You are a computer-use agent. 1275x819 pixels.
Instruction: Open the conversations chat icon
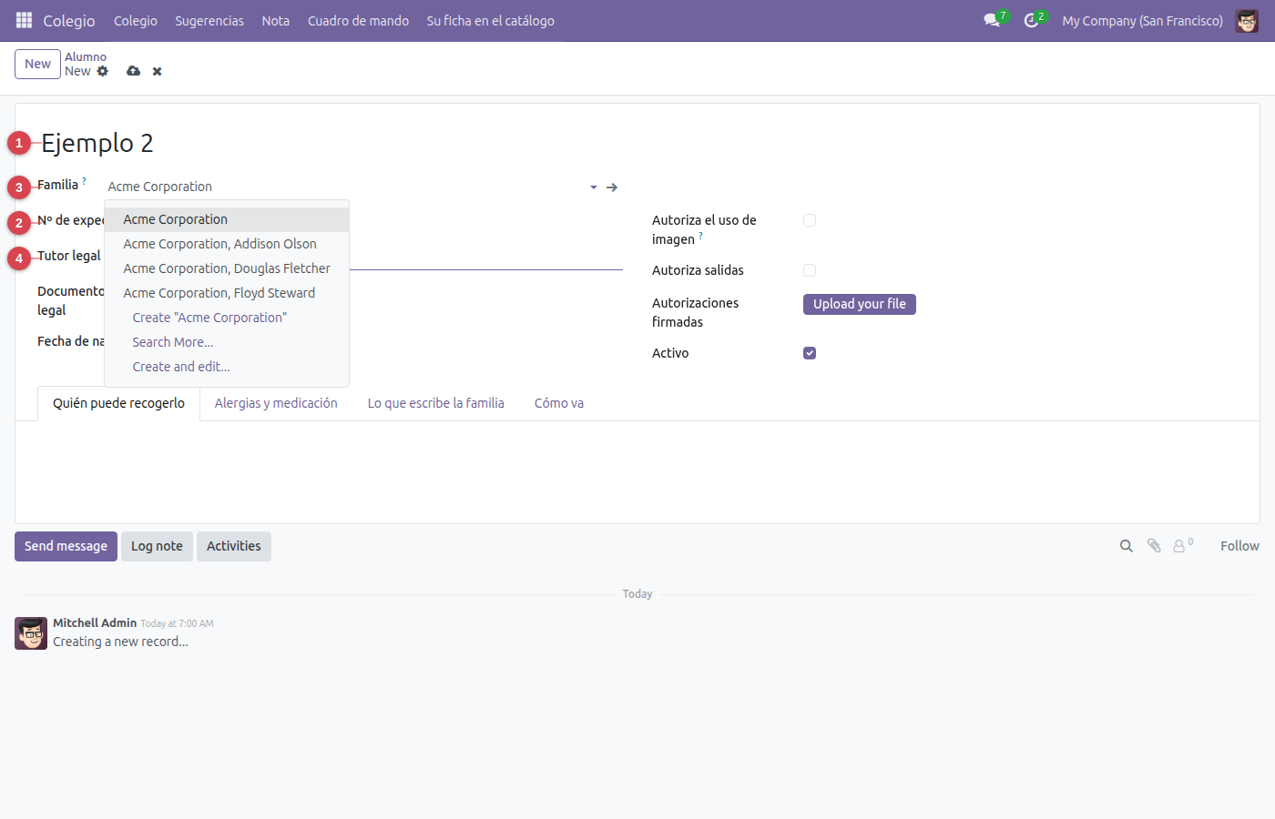(x=992, y=20)
